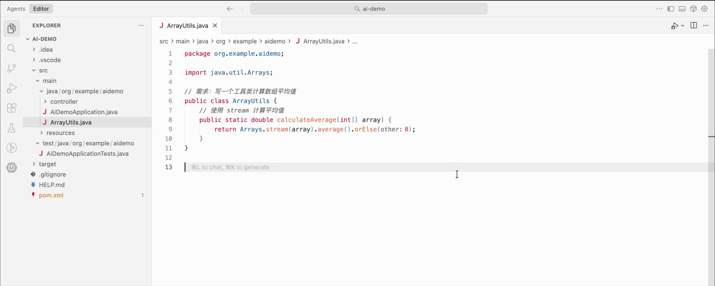Click breadcrumb trailing ellipsis symbol

[355, 41]
